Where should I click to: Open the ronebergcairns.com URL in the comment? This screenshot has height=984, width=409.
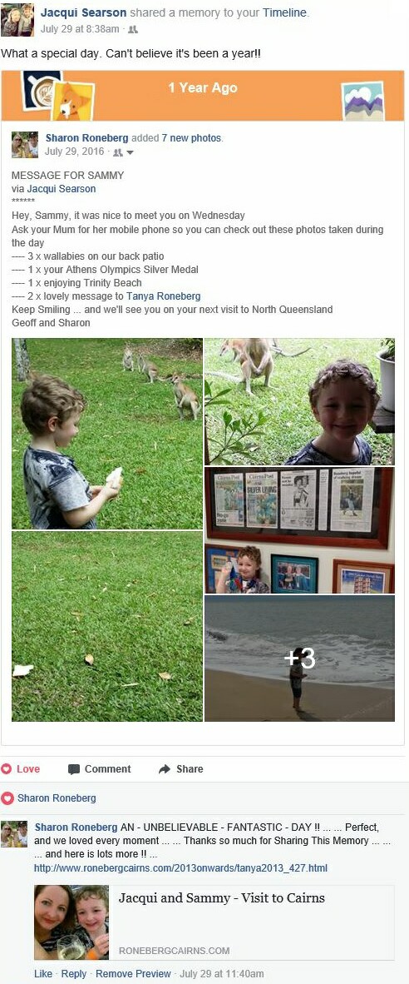[x=181, y=868]
